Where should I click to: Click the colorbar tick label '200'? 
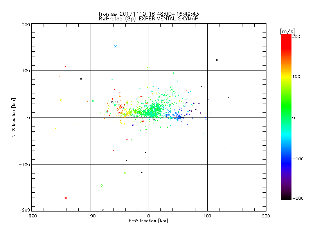(296, 36)
